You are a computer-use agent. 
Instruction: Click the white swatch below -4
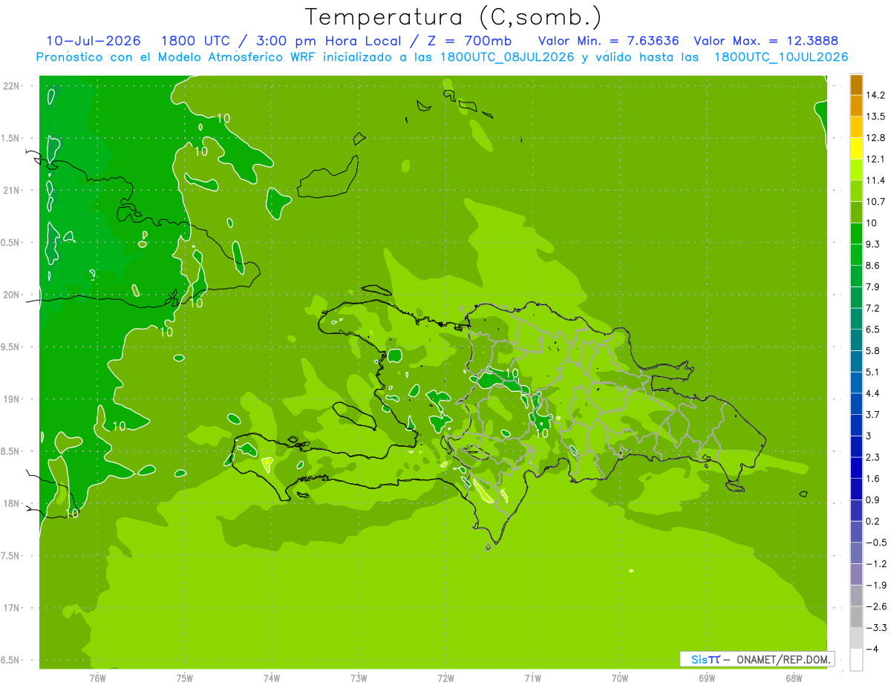click(856, 660)
